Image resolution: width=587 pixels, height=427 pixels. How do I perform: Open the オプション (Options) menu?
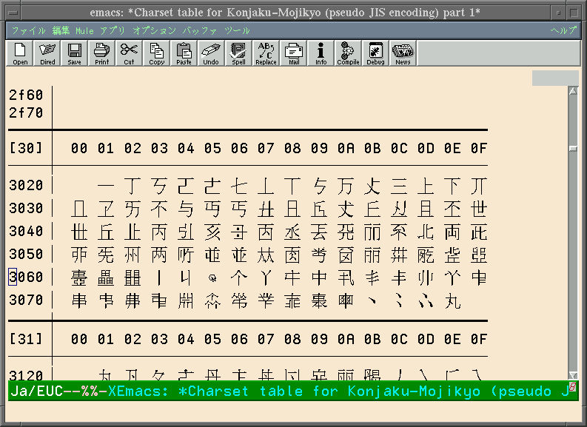point(154,30)
